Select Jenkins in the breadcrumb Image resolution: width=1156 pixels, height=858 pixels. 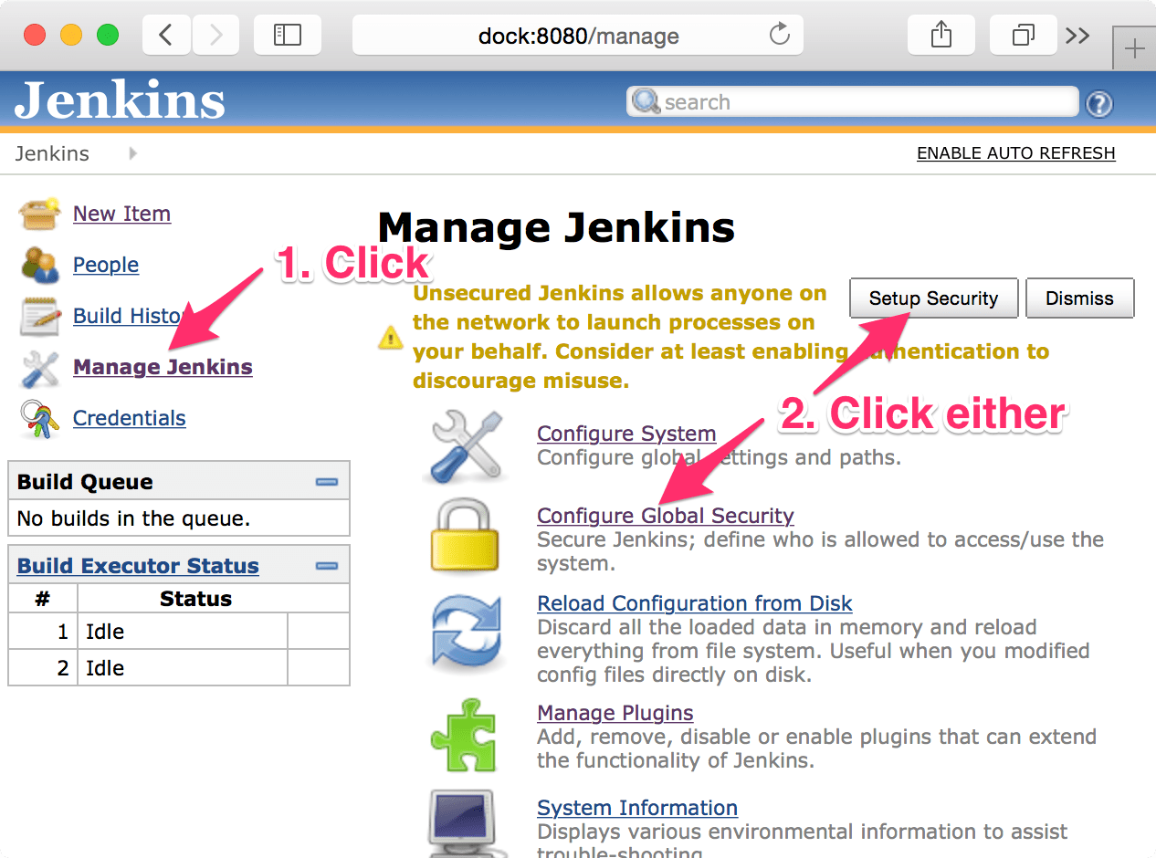click(51, 152)
